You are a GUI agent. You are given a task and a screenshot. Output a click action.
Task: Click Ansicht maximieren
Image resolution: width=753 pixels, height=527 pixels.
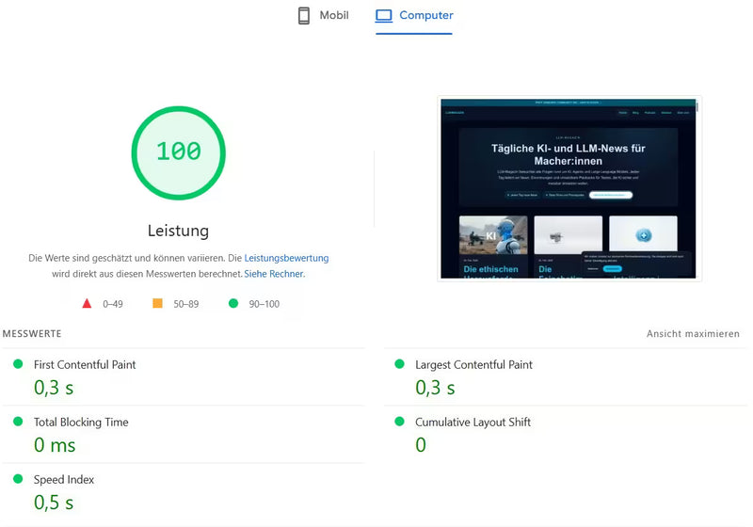coord(693,333)
